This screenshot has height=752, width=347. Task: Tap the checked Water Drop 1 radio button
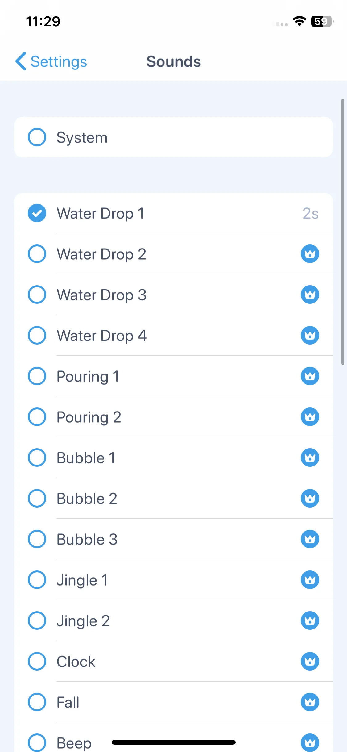coord(37,213)
